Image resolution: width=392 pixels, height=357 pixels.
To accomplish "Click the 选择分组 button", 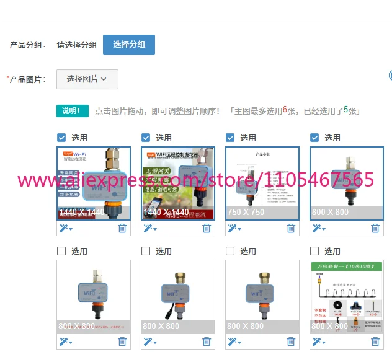I will [129, 45].
